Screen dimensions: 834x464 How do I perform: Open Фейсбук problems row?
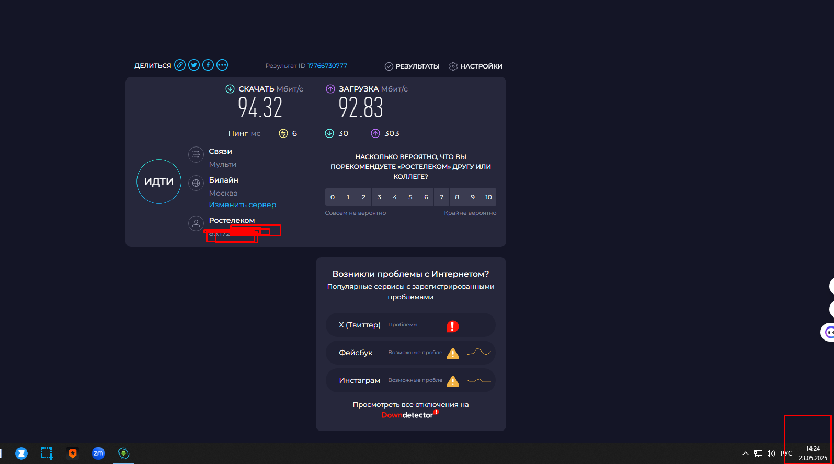[410, 353]
